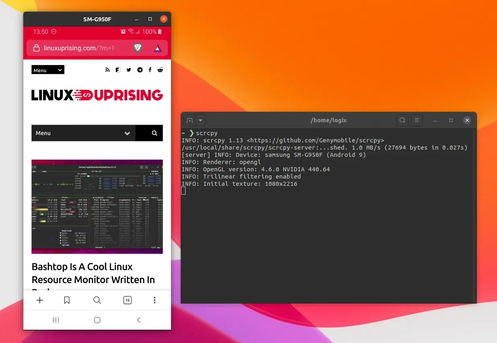
Task: Open the terminal hamburger menu
Action: [x=417, y=120]
